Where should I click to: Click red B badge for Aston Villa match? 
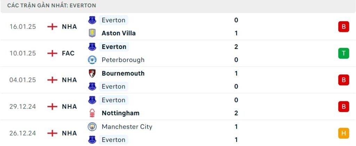[x=343, y=27]
